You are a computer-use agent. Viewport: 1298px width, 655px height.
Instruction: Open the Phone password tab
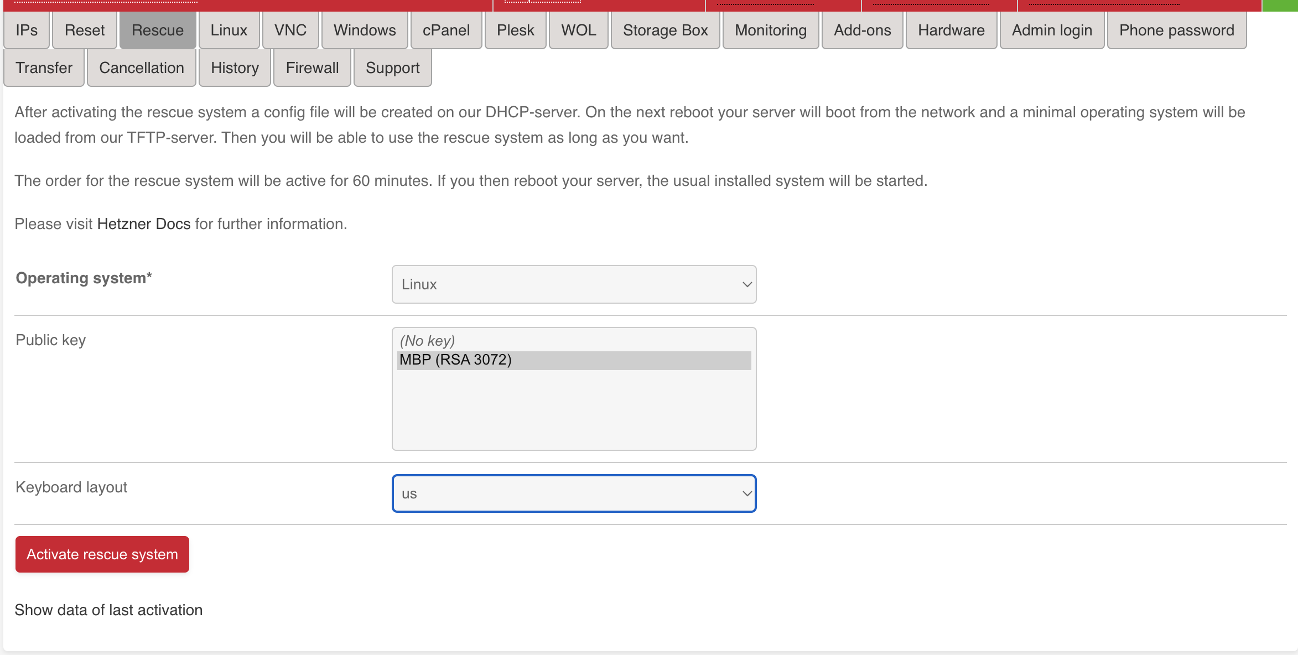[1176, 30]
